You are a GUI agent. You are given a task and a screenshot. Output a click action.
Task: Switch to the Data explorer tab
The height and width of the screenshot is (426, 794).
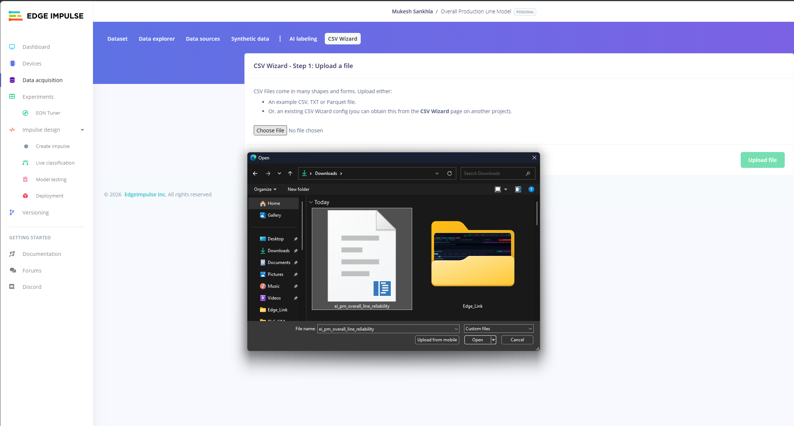[x=157, y=39]
